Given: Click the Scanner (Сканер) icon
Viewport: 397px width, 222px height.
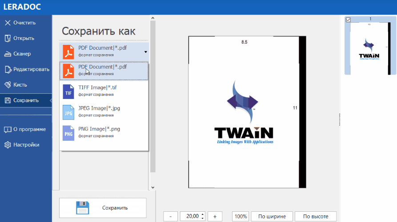Looking at the screenshot, I should pos(8,54).
